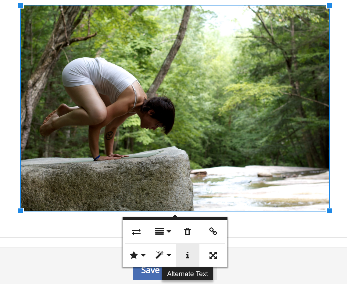This screenshot has width=347, height=284.
Task: Expand the dropdown arrow beside the star icon
Action: (143, 255)
